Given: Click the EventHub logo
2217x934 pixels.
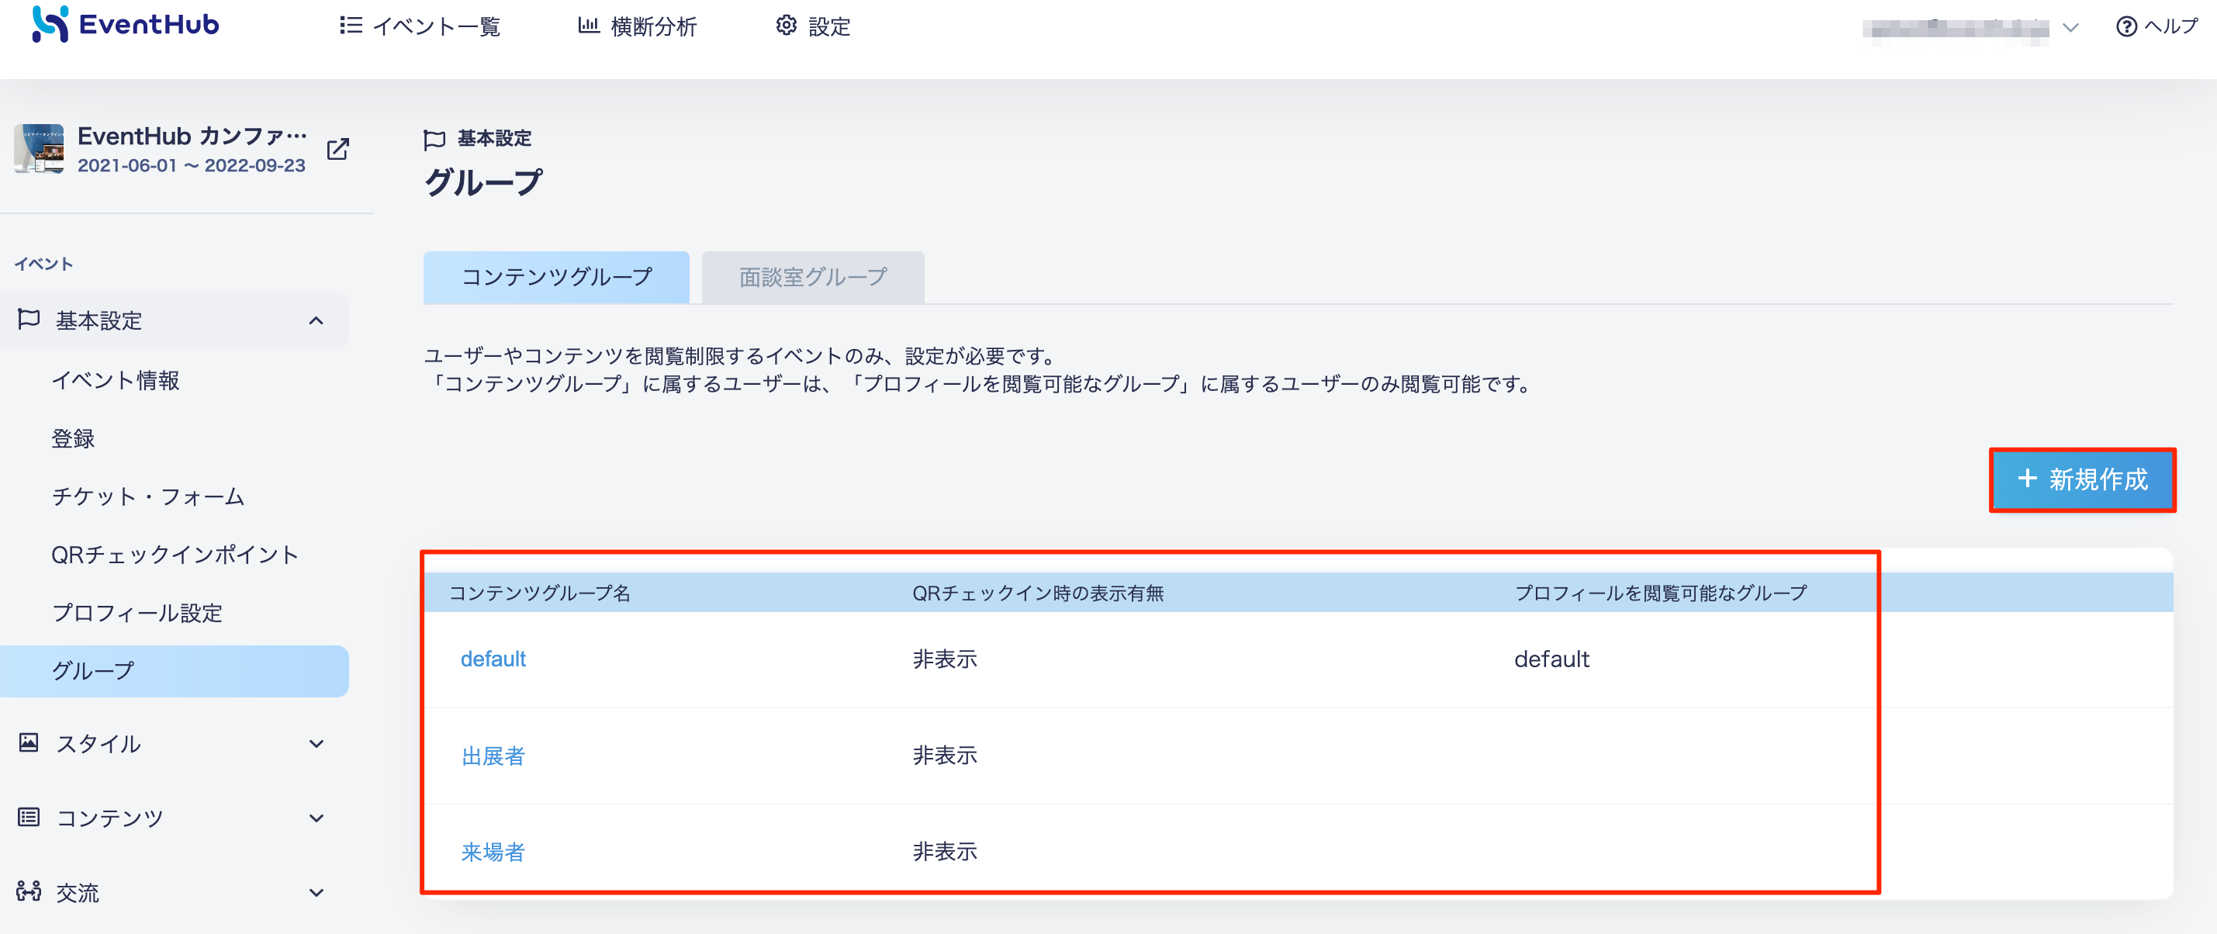Looking at the screenshot, I should (x=126, y=24).
